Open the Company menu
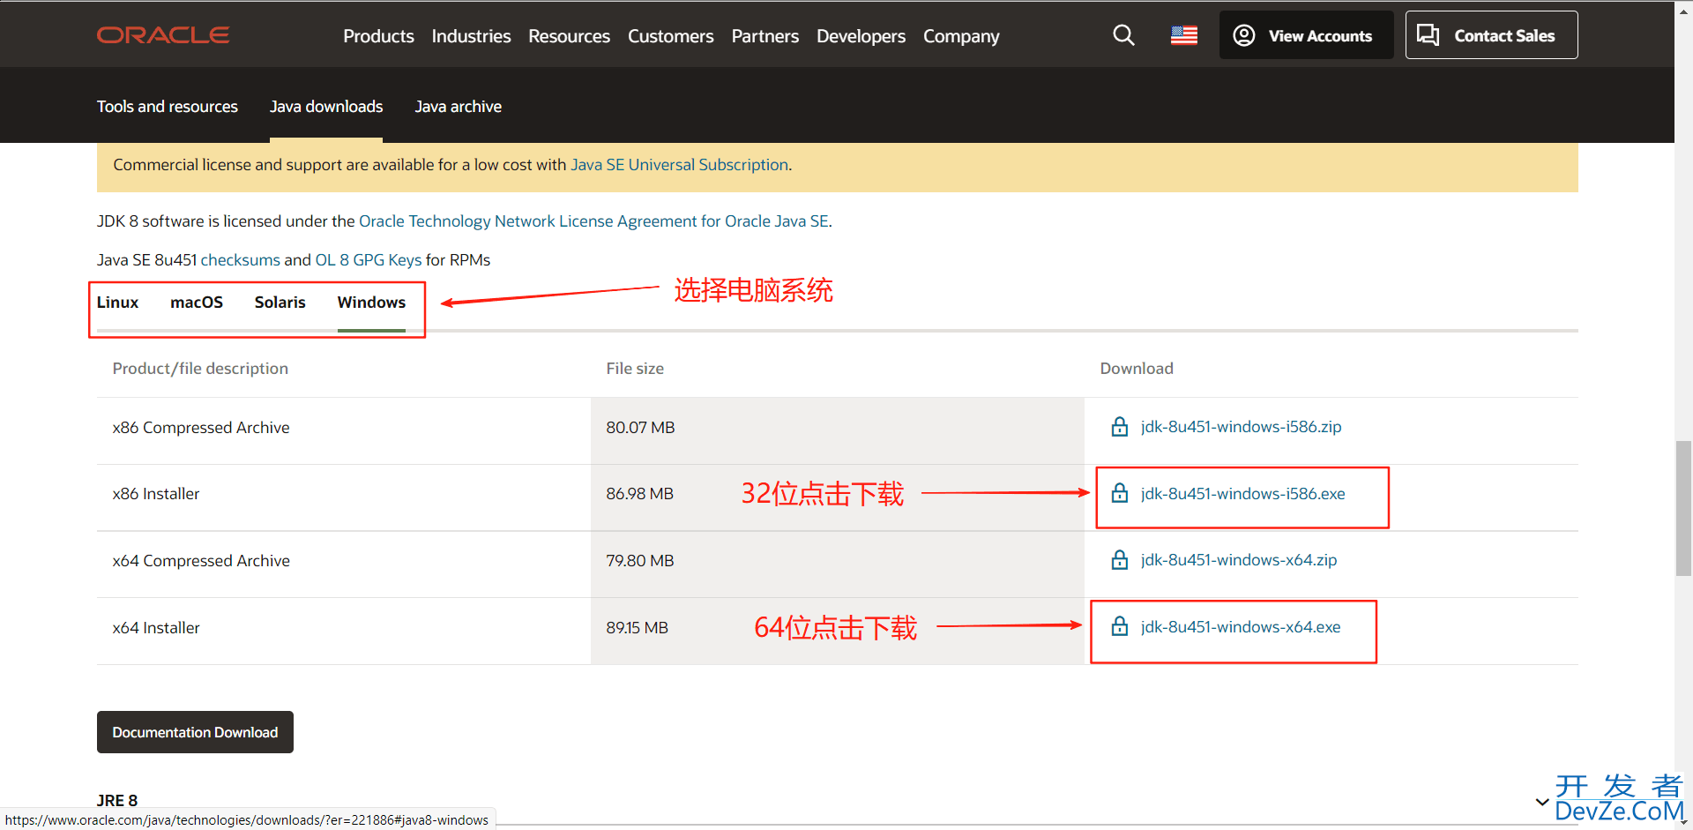 (x=961, y=36)
